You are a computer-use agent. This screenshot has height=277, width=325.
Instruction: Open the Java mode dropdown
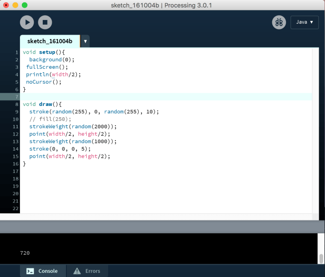[x=305, y=22]
